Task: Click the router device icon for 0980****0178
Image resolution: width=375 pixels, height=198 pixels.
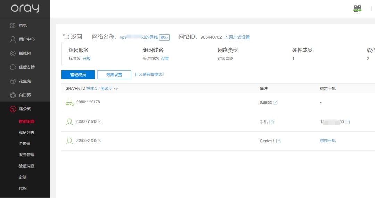Action: pyautogui.click(x=69, y=102)
